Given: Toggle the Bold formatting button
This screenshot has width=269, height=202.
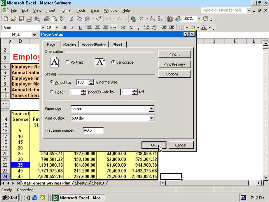Looking at the screenshot, I should (x=65, y=27).
